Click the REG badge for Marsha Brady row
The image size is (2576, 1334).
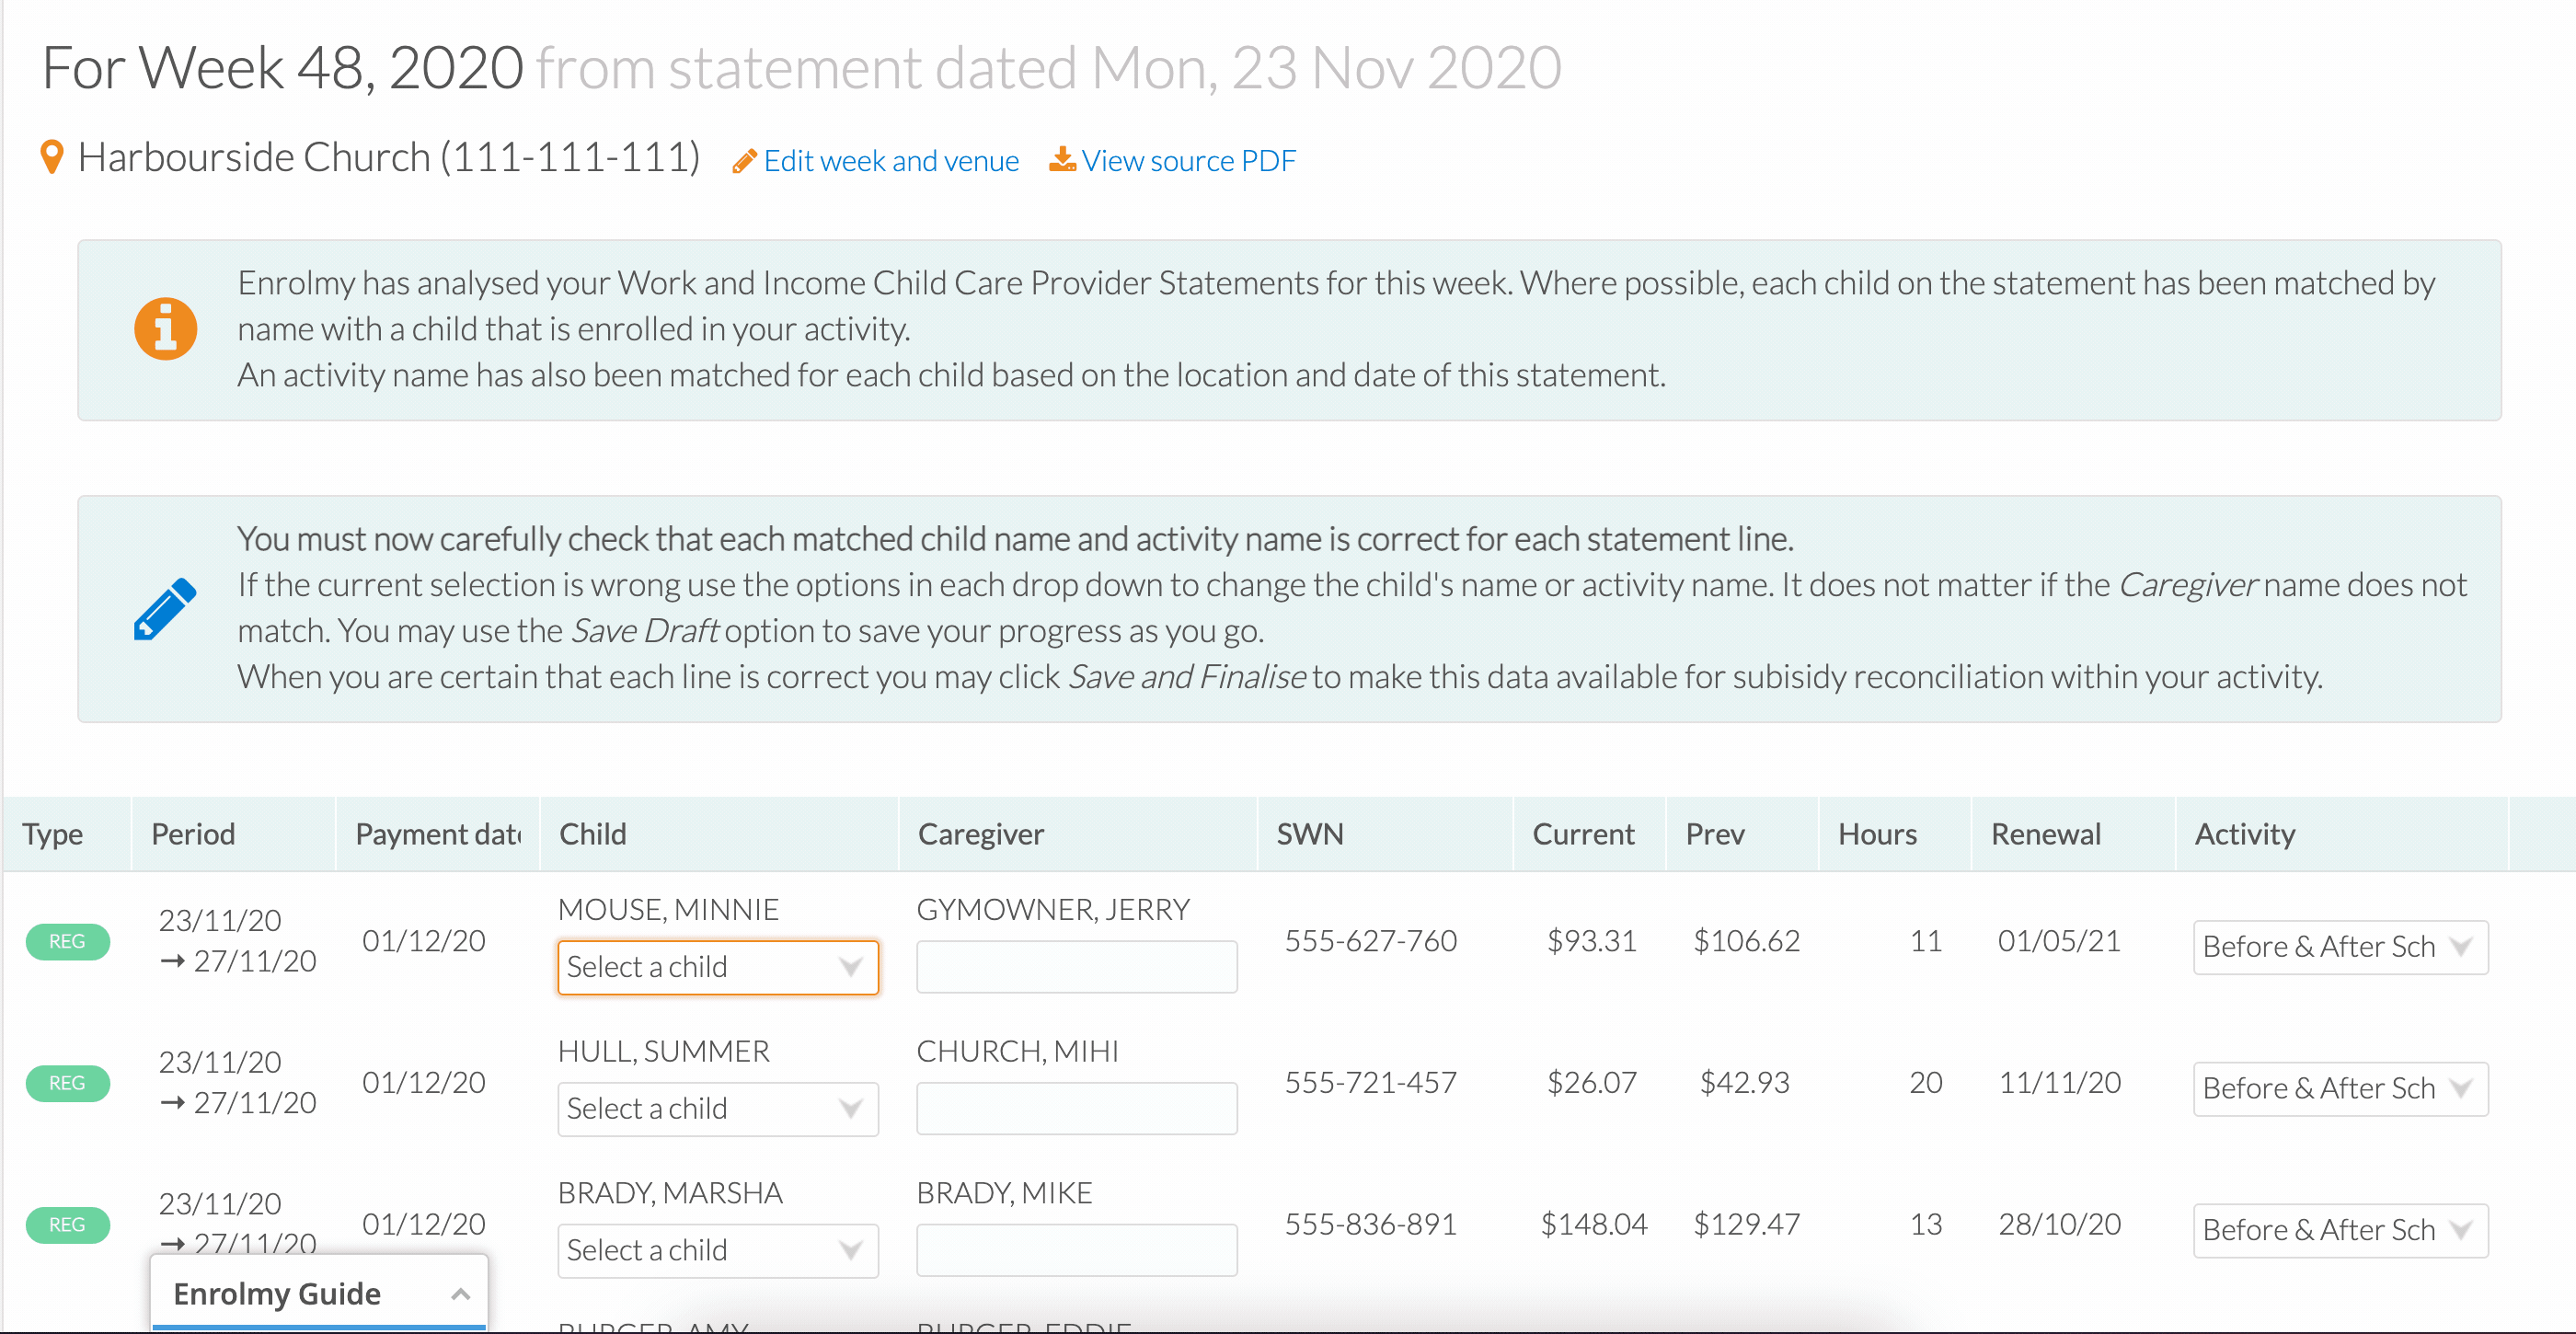tap(67, 1225)
